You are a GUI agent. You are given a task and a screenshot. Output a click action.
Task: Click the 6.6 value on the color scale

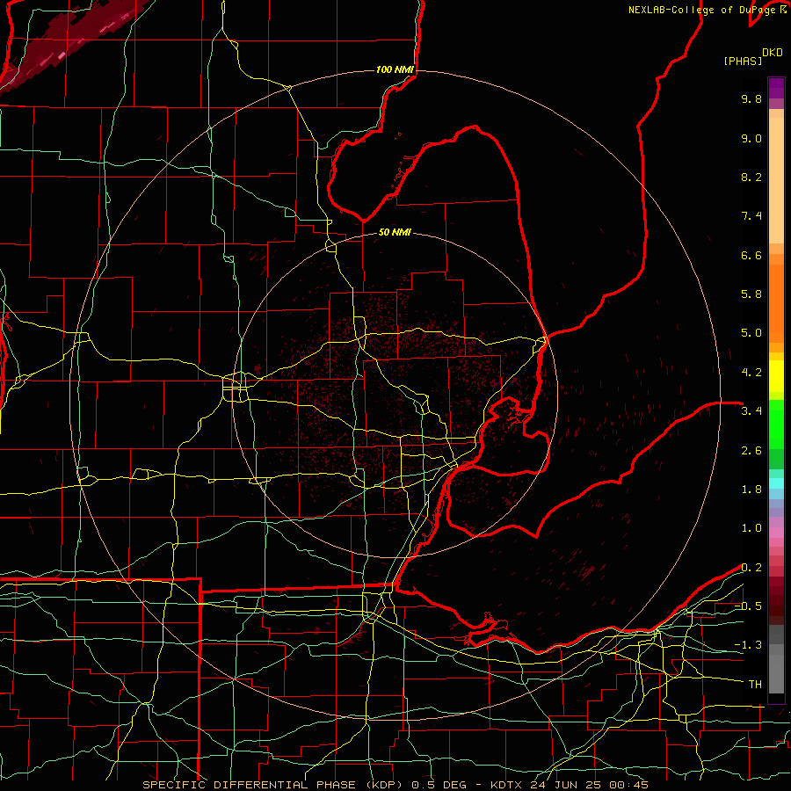click(751, 255)
